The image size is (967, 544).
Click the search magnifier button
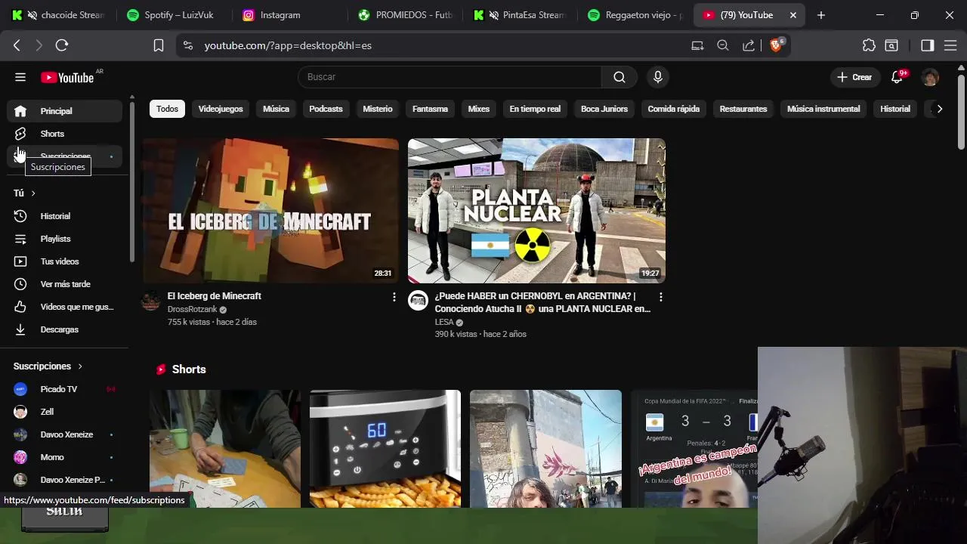click(x=619, y=77)
